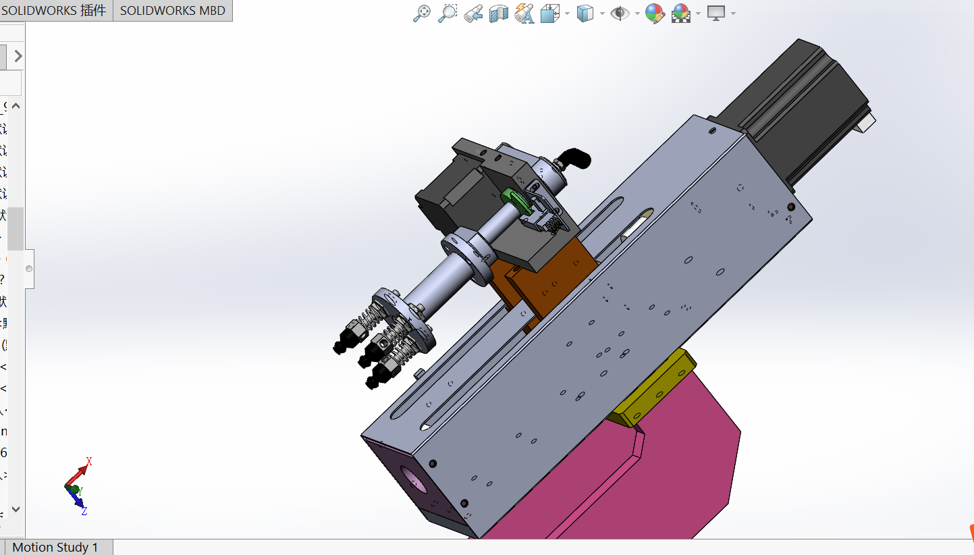Click the Display Style icon

585,14
